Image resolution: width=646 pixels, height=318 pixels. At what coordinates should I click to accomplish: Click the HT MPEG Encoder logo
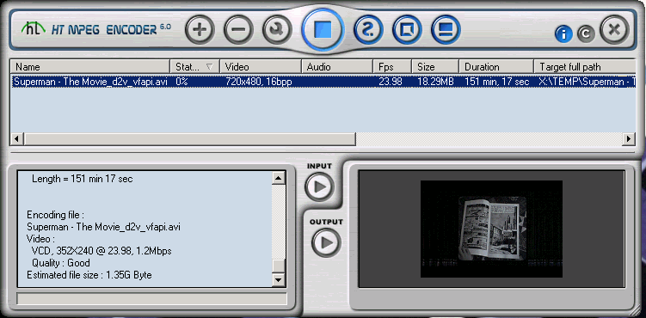(x=95, y=29)
